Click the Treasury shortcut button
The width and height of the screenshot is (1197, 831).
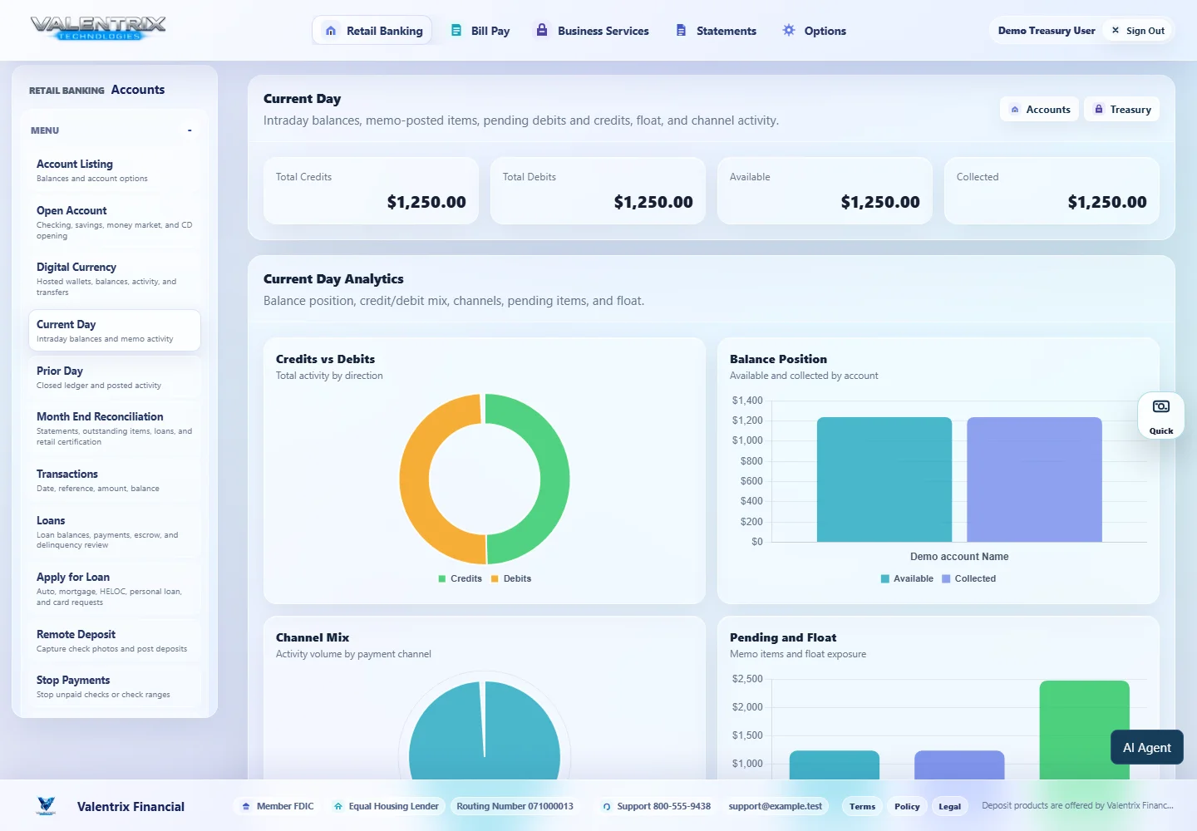(1121, 110)
